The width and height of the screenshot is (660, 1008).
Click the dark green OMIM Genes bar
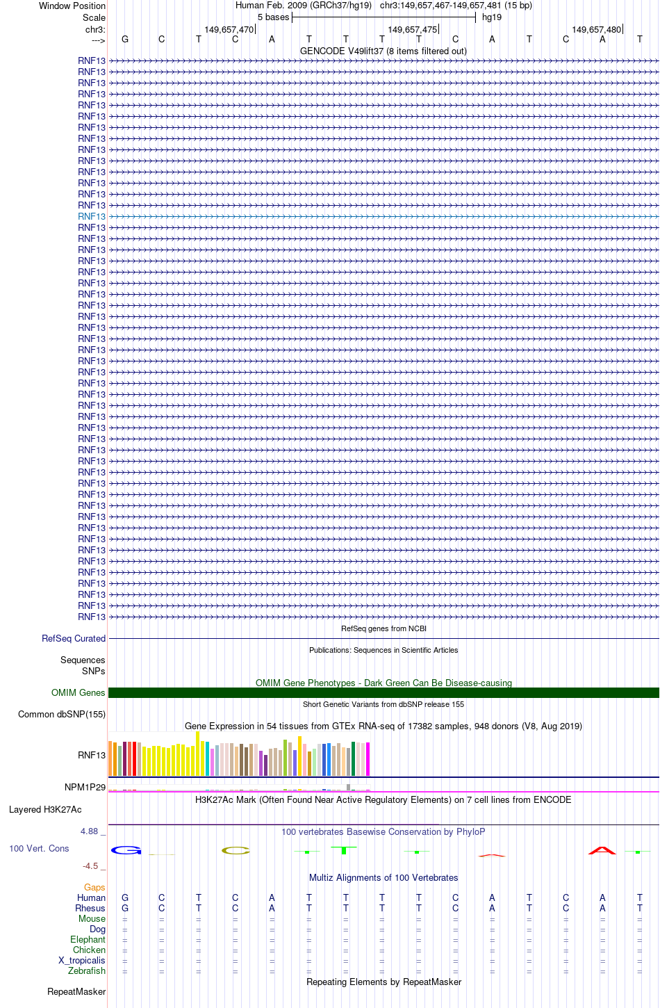[383, 693]
